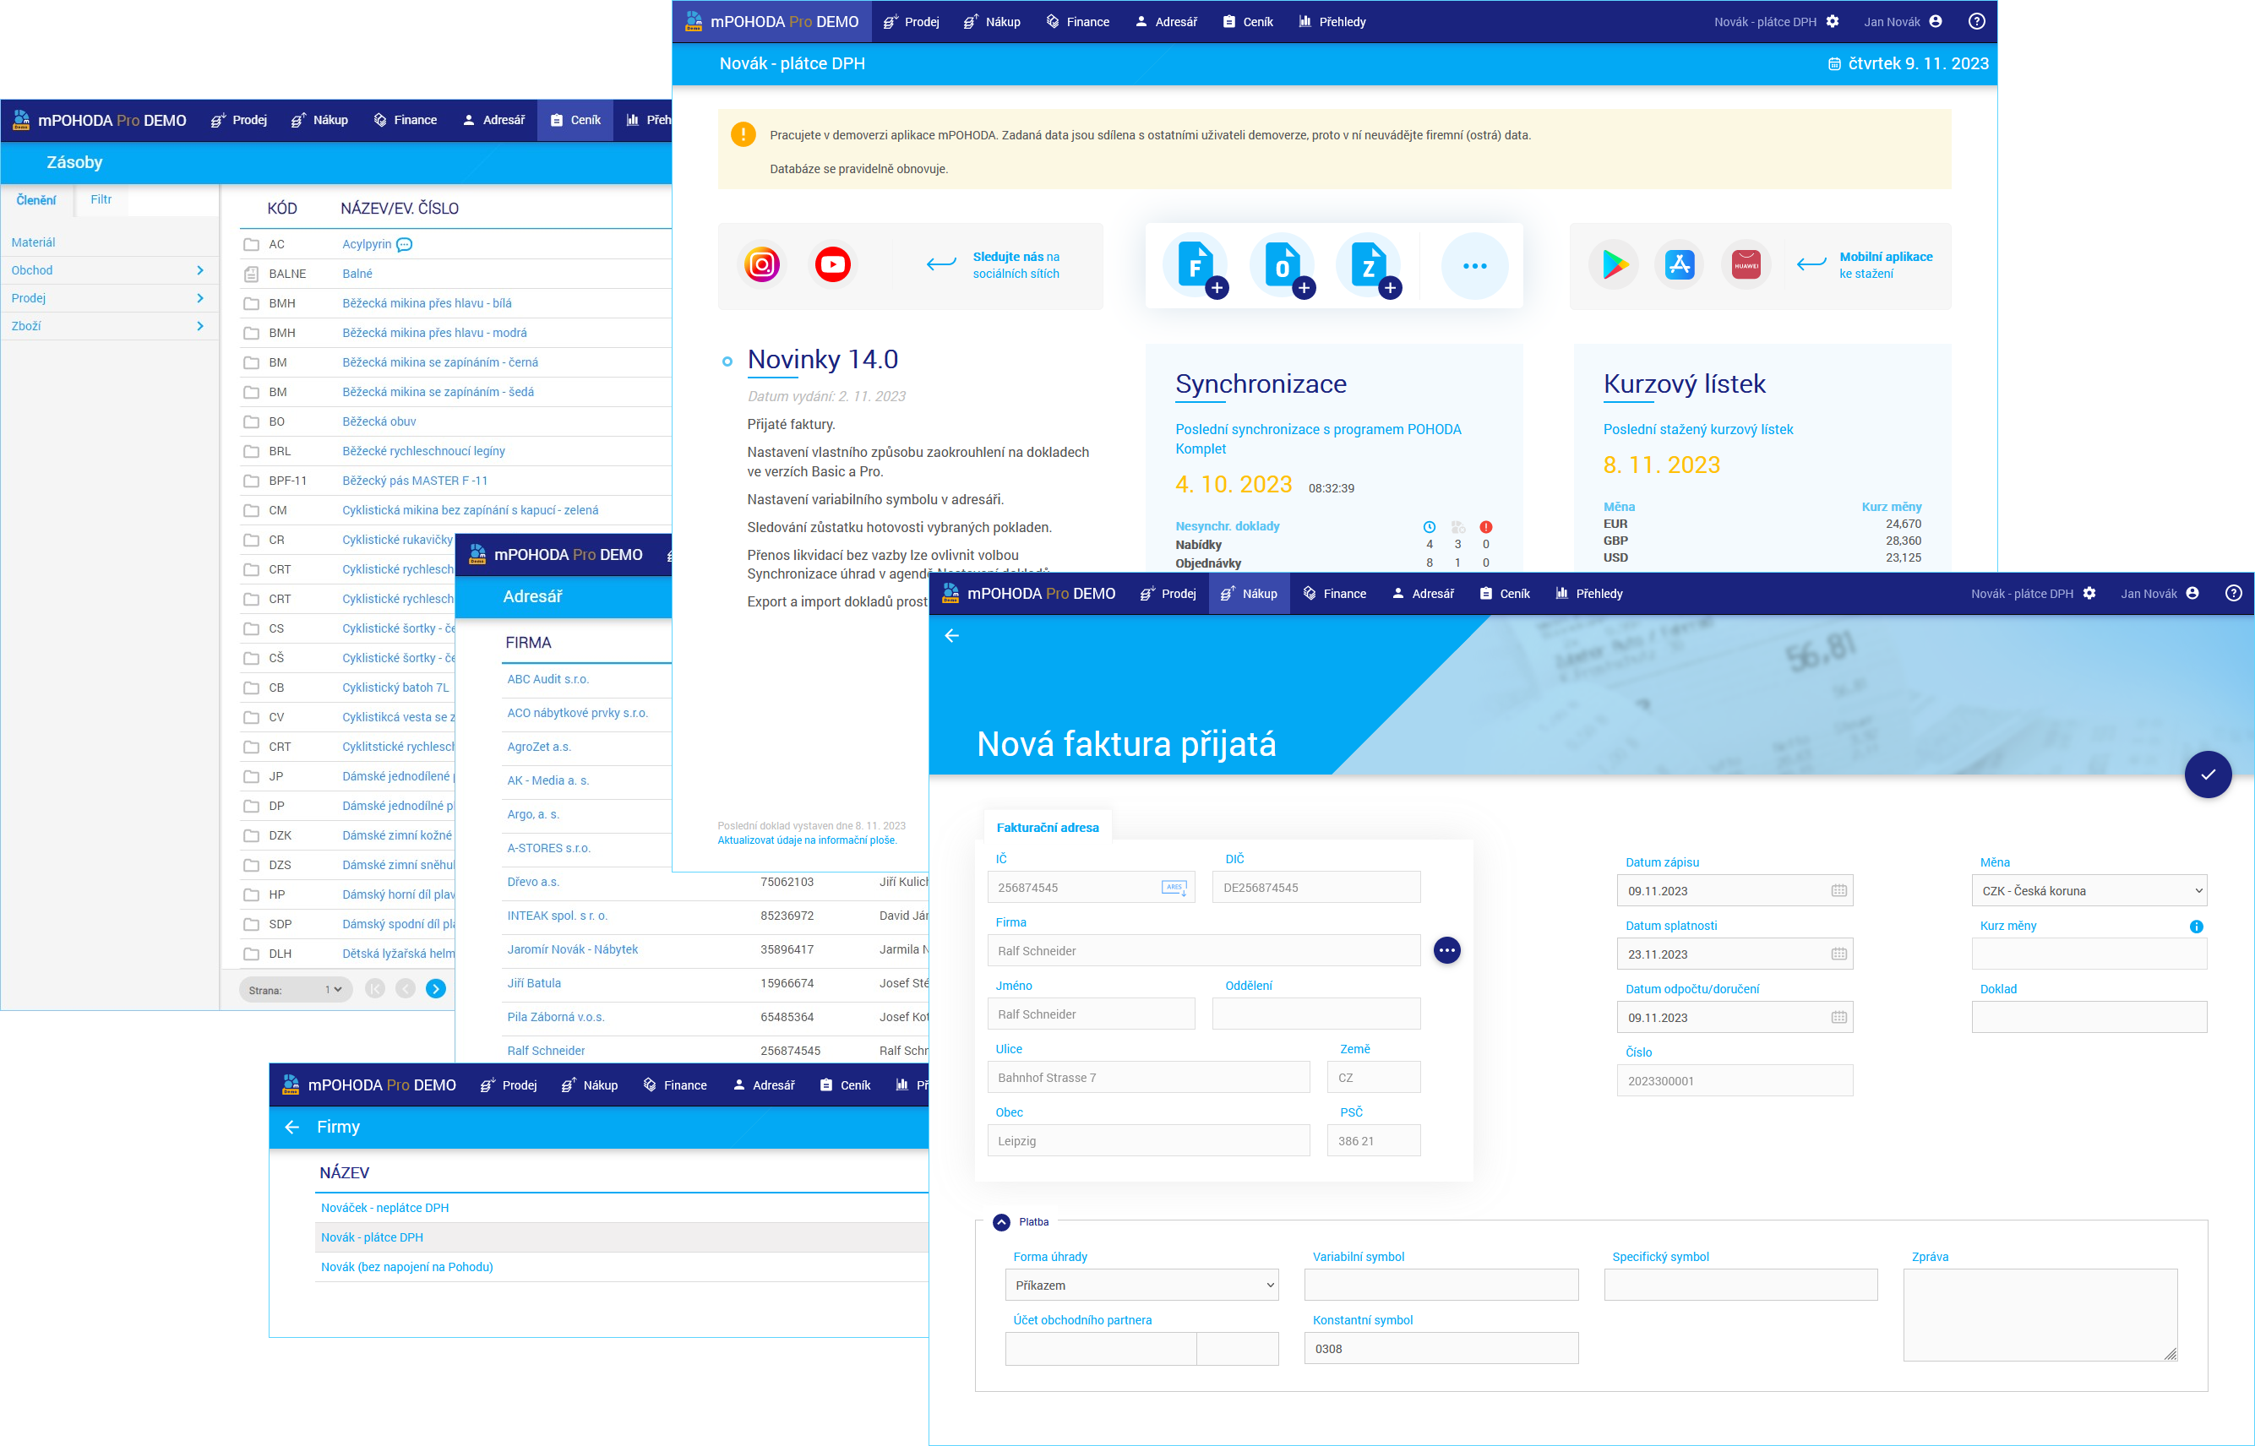The image size is (2255, 1446).
Task: Click Mobilní aplikace ke stažení link
Action: click(x=1885, y=264)
